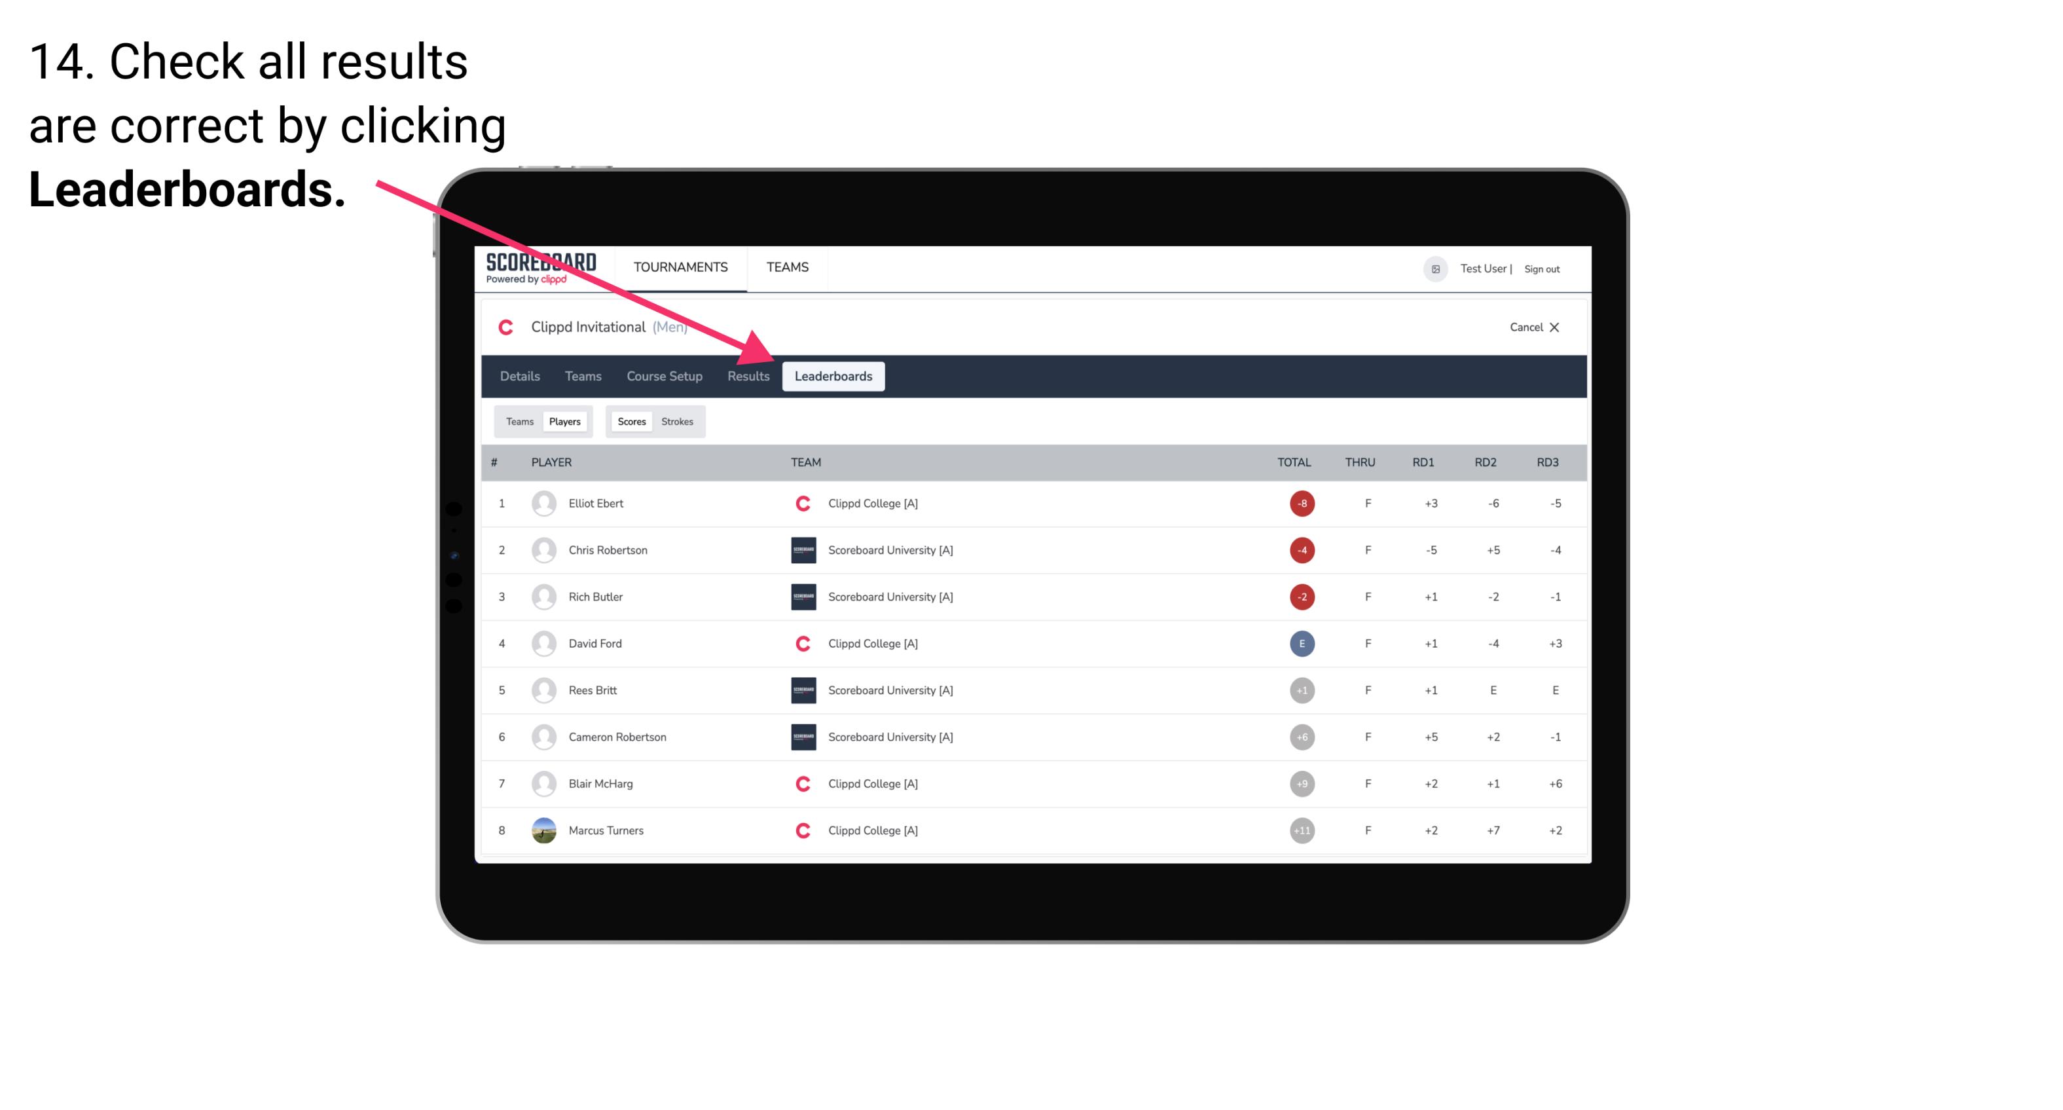Screen dimensions: 2063x1110
Task: Click Clippd College team icon row 1
Action: [799, 503]
